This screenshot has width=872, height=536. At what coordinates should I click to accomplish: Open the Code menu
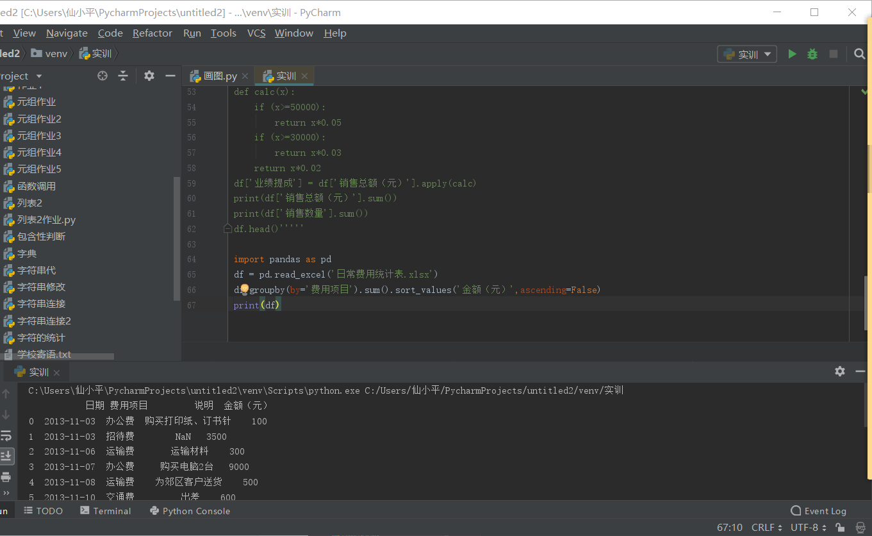pyautogui.click(x=110, y=33)
